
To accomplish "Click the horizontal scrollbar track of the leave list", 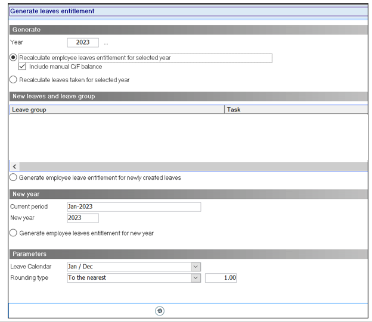I will 191,167.
